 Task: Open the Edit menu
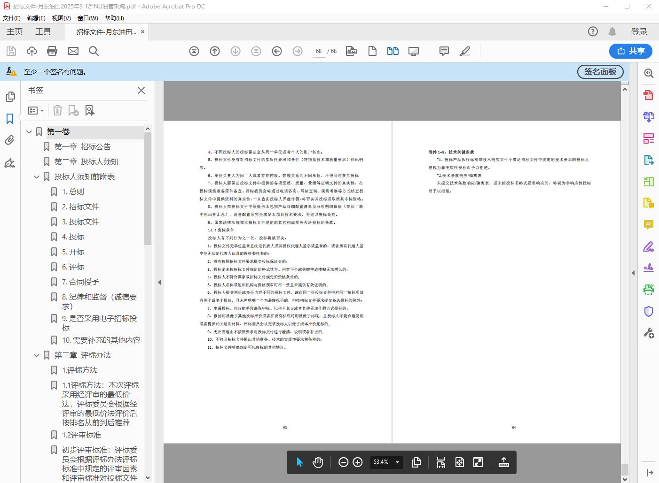(36, 18)
